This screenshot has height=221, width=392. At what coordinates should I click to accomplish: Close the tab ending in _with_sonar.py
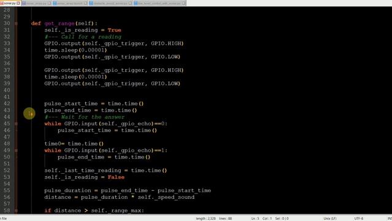184,3
